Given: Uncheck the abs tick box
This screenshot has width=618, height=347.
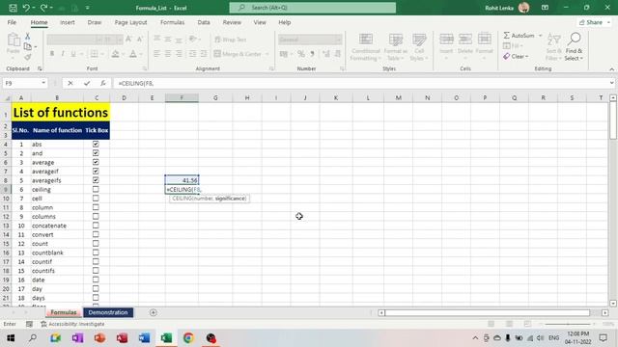Looking at the screenshot, I should (96, 144).
